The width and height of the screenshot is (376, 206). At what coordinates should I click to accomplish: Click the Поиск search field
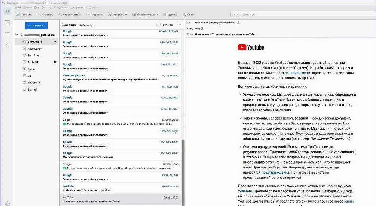(236, 15)
